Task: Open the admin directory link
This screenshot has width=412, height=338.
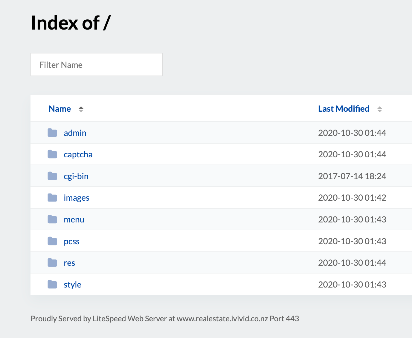Action: coord(75,133)
